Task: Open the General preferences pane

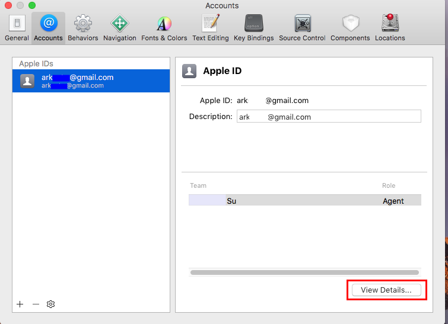Action: click(17, 28)
